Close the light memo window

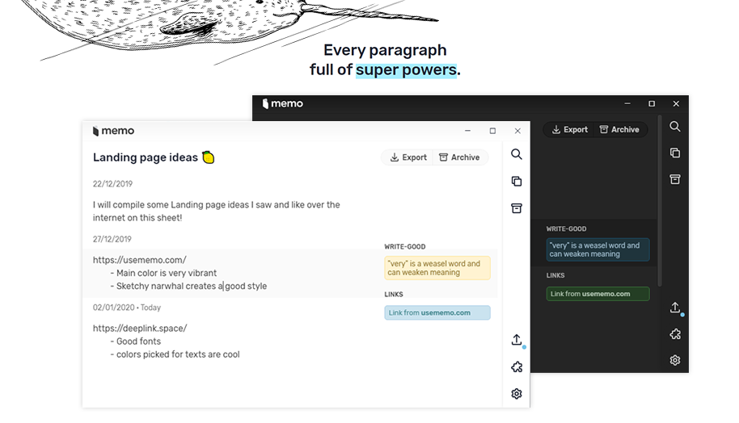[x=517, y=131]
